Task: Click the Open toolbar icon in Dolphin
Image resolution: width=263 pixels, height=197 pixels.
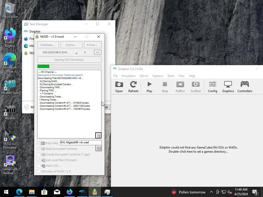Action: [x=119, y=87]
